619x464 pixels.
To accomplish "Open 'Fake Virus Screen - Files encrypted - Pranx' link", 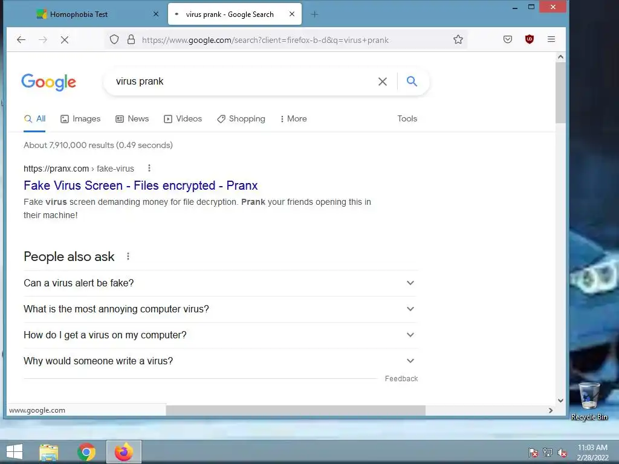I will coord(140,185).
